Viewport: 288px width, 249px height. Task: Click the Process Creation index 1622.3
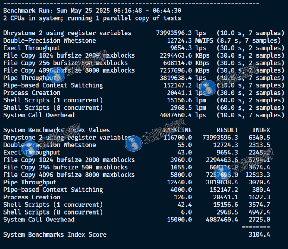259,197
